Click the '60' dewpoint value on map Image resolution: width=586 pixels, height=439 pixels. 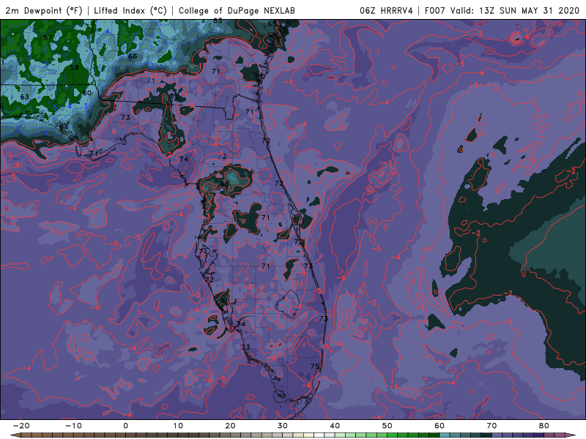[86, 93]
